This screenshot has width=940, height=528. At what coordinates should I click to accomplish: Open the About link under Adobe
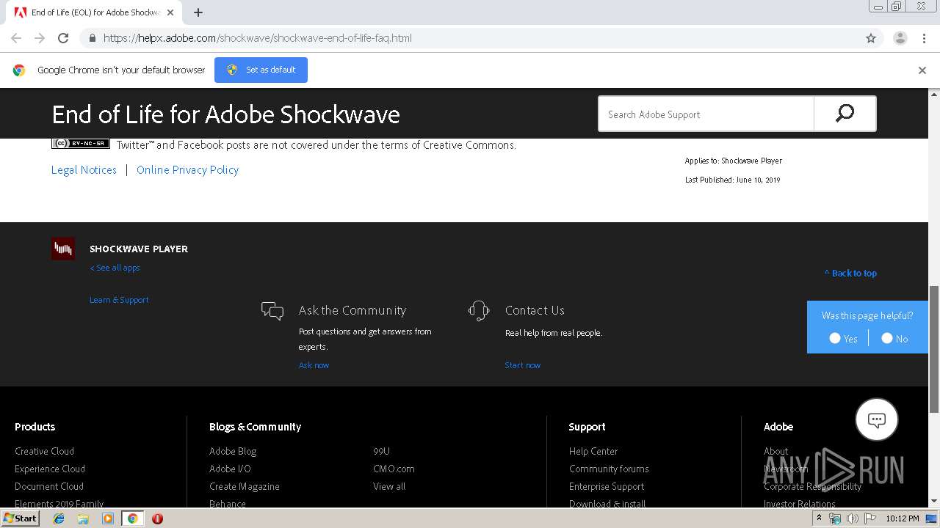[x=775, y=451]
